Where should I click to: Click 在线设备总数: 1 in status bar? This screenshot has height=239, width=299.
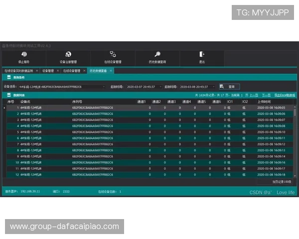click(110, 192)
